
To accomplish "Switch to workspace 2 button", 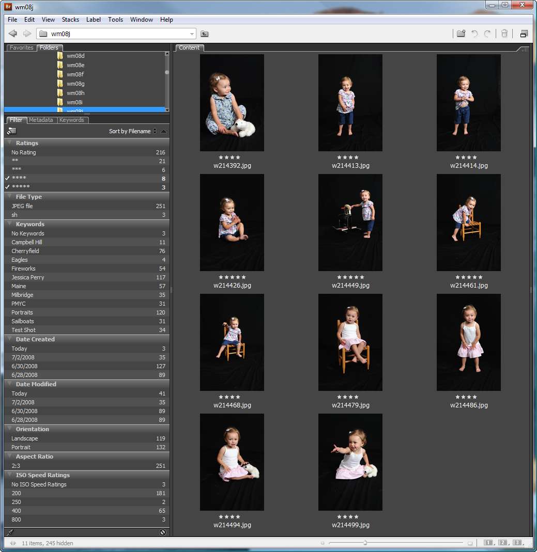I will tap(503, 543).
